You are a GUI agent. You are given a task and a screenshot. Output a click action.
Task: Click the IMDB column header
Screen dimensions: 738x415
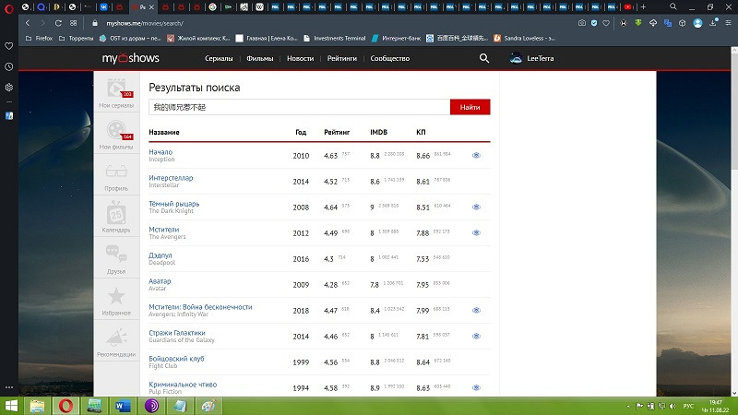[378, 132]
